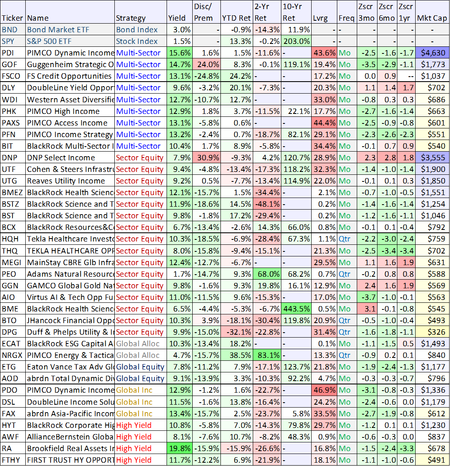Viewport: 450px width, 466px height.
Task: Select the BTO ticker cell
Action: 12,320
